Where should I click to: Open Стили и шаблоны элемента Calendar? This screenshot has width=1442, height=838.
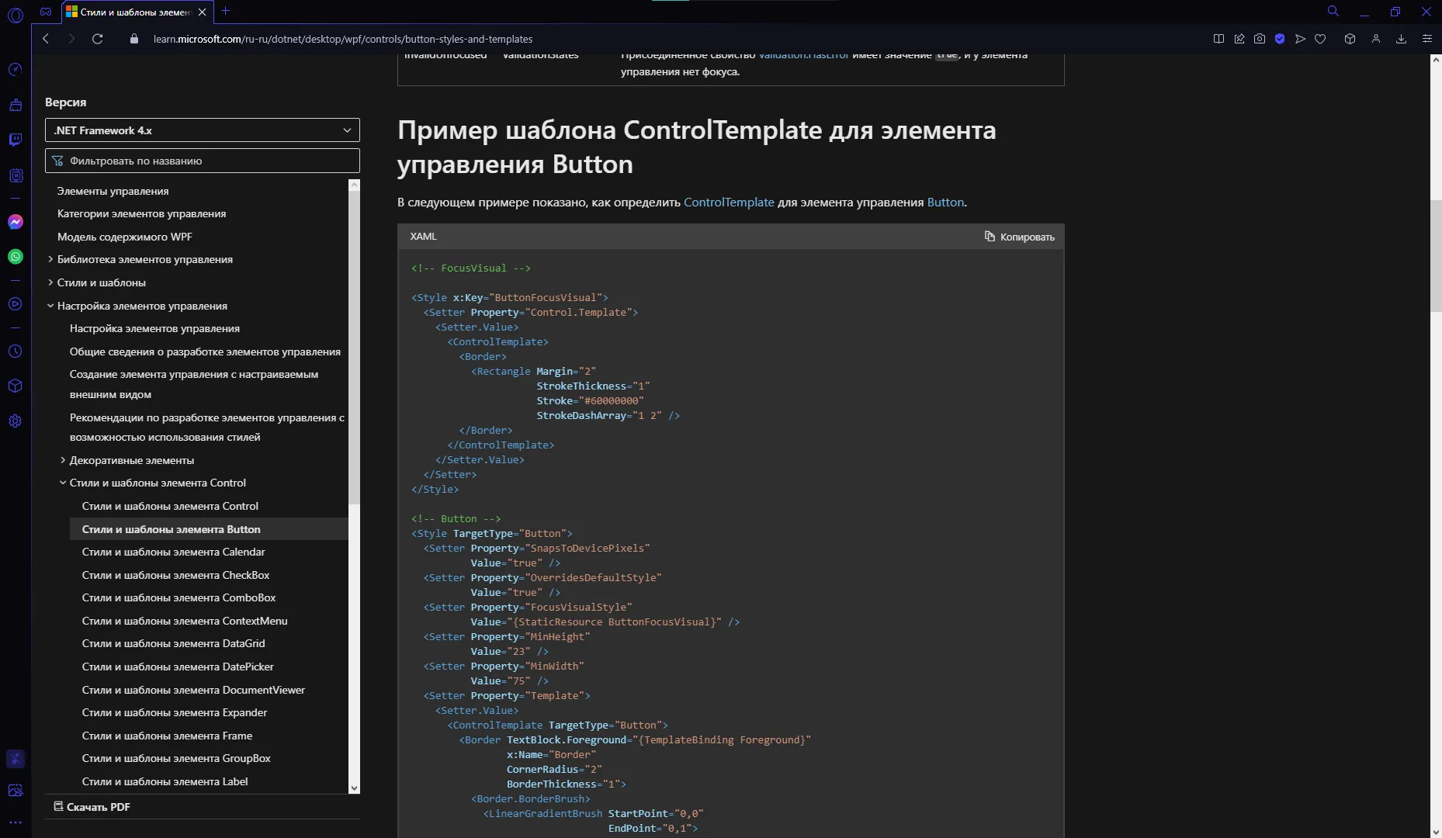coord(173,552)
